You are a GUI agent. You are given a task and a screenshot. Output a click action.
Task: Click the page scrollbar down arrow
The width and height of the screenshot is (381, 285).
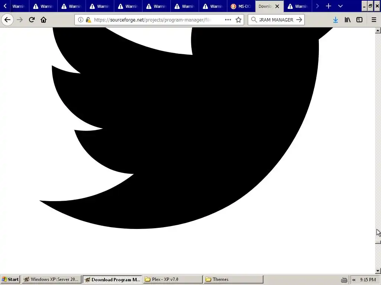click(378, 271)
